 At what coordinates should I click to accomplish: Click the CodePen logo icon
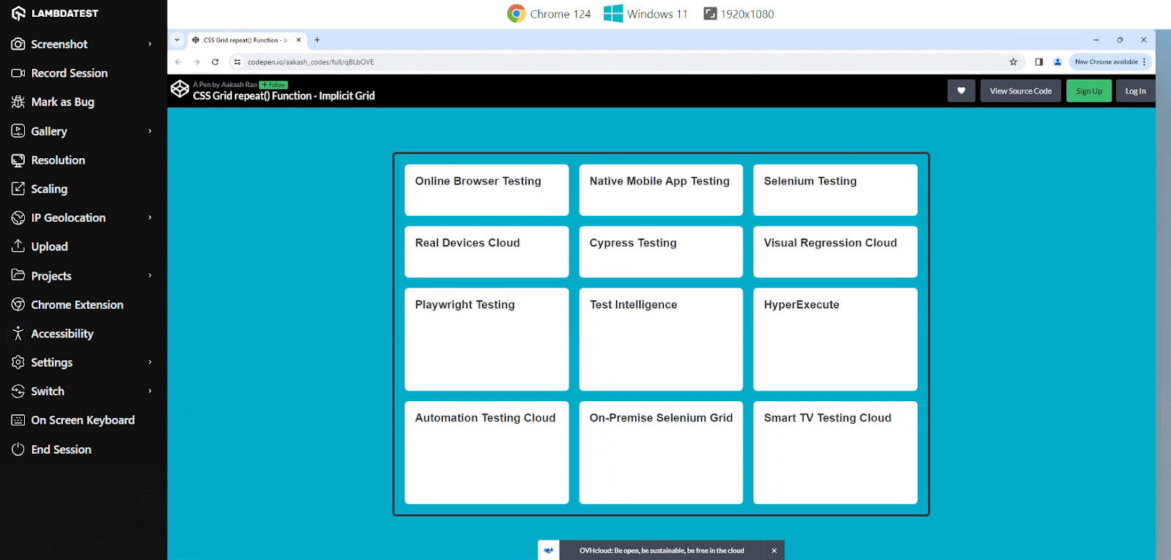[180, 89]
